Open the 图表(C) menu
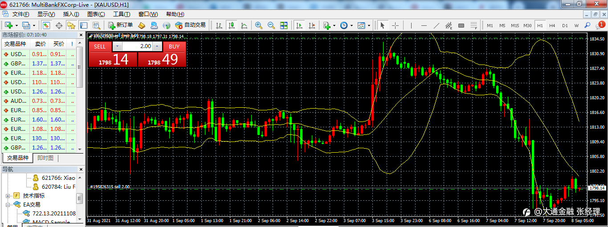This screenshot has width=608, height=227. [x=96, y=14]
